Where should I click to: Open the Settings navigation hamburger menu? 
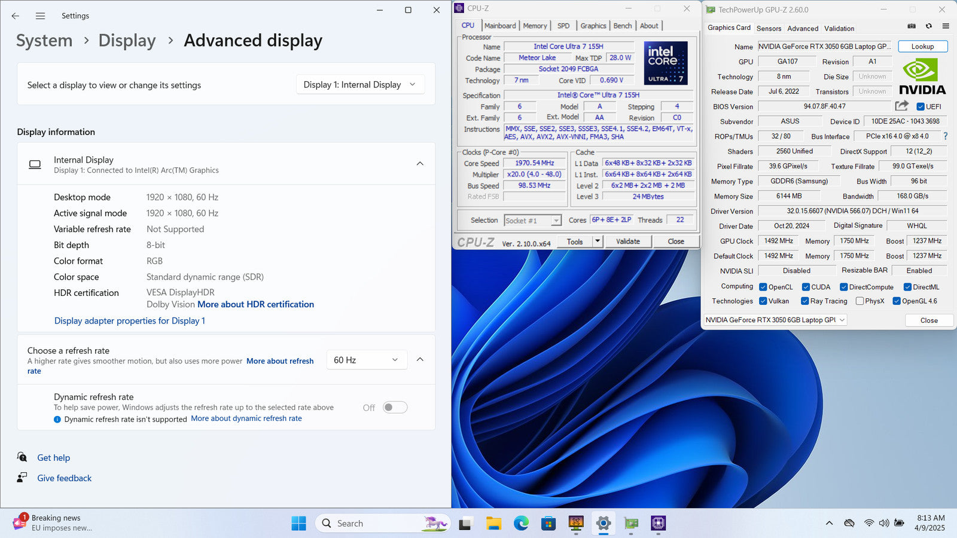(40, 16)
